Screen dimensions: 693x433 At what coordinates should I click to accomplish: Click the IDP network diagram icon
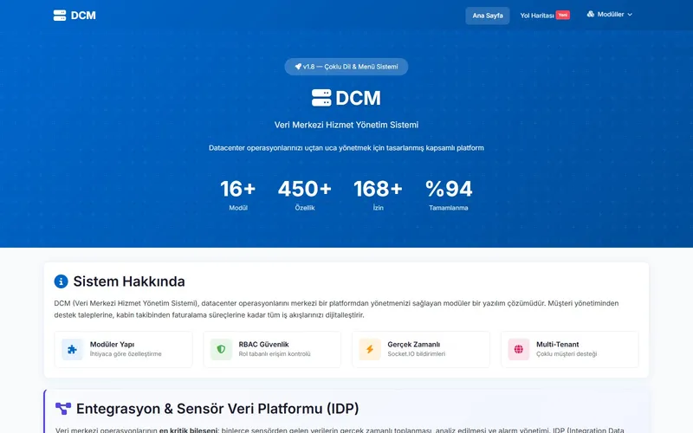(x=62, y=409)
